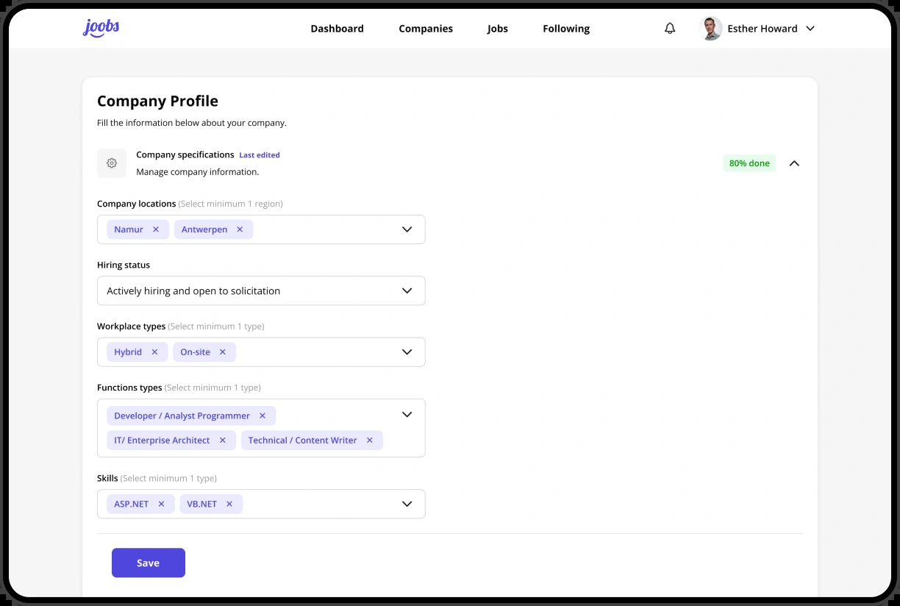This screenshot has width=900, height=606.
Task: Collapse the Company specifications section
Action: pos(794,163)
